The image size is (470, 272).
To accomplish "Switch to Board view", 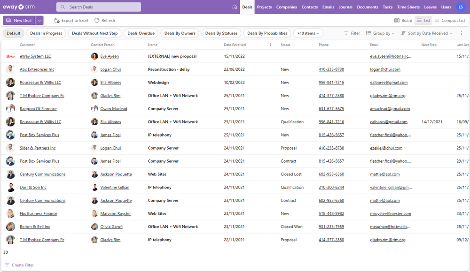I will pos(403,20).
